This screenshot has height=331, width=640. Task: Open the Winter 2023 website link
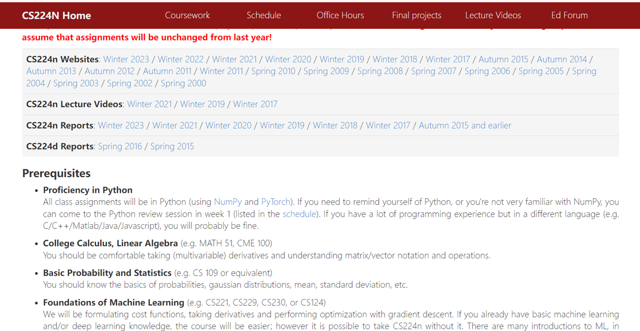tap(126, 59)
